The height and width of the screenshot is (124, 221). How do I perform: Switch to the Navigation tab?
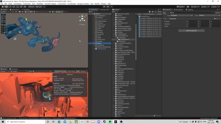(x=178, y=10)
